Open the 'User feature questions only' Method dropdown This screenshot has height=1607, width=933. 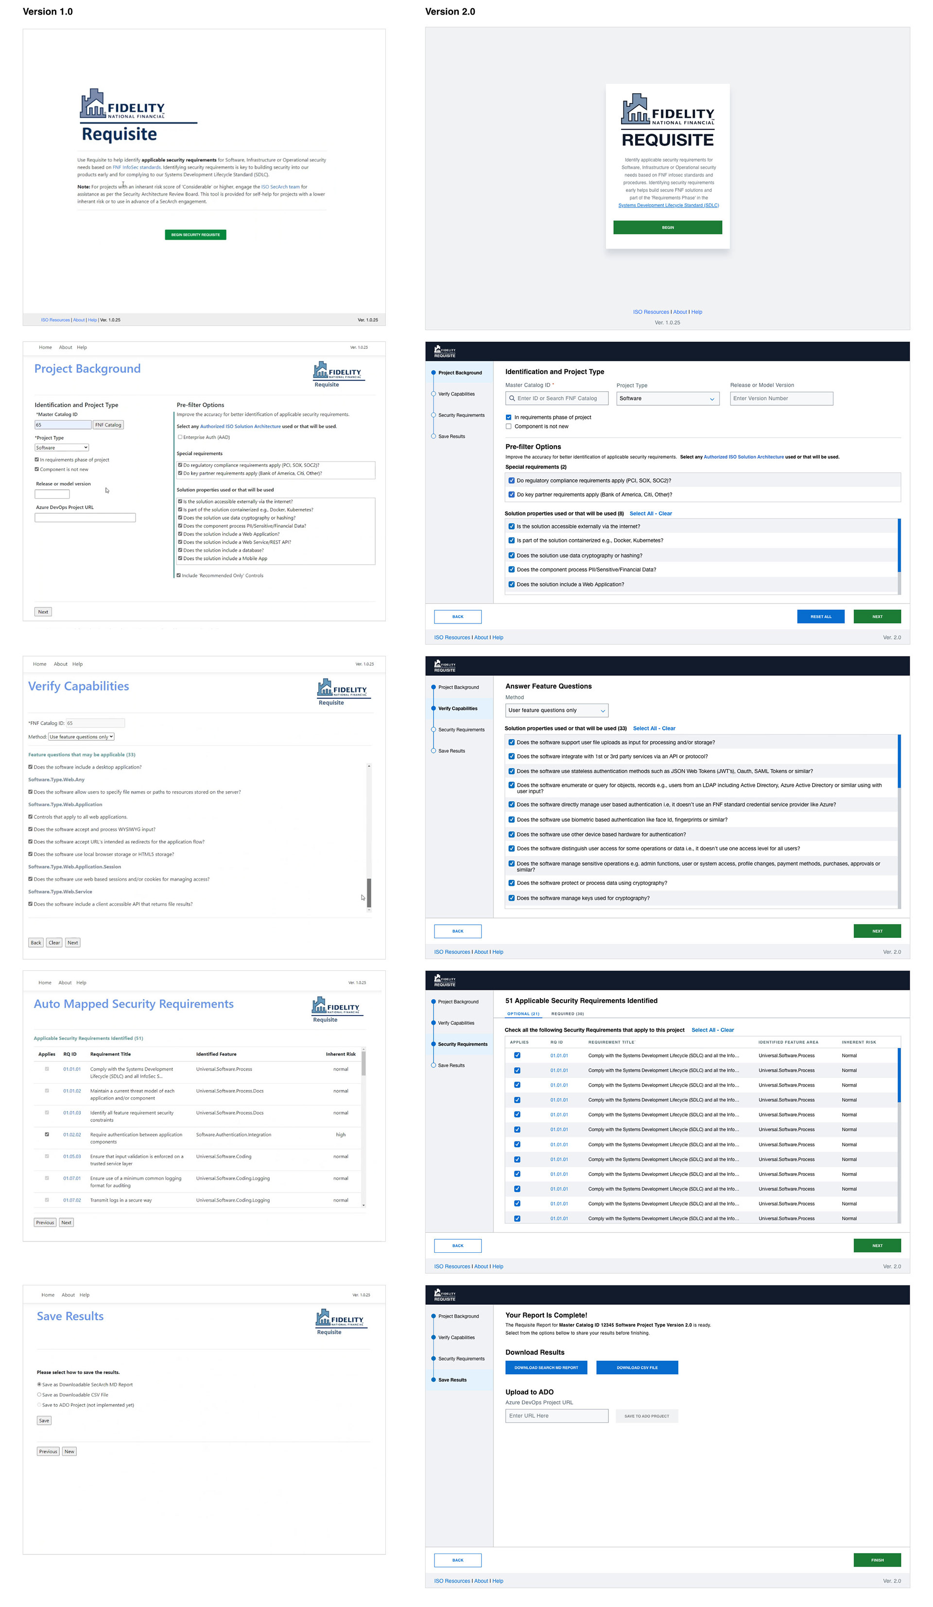pos(556,710)
